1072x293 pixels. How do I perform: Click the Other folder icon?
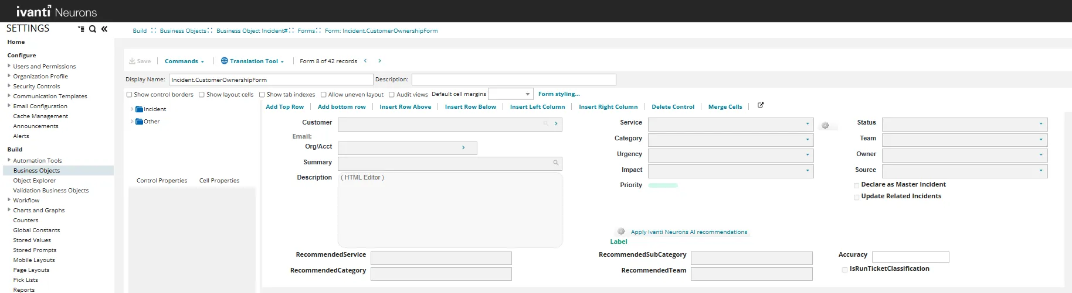139,122
